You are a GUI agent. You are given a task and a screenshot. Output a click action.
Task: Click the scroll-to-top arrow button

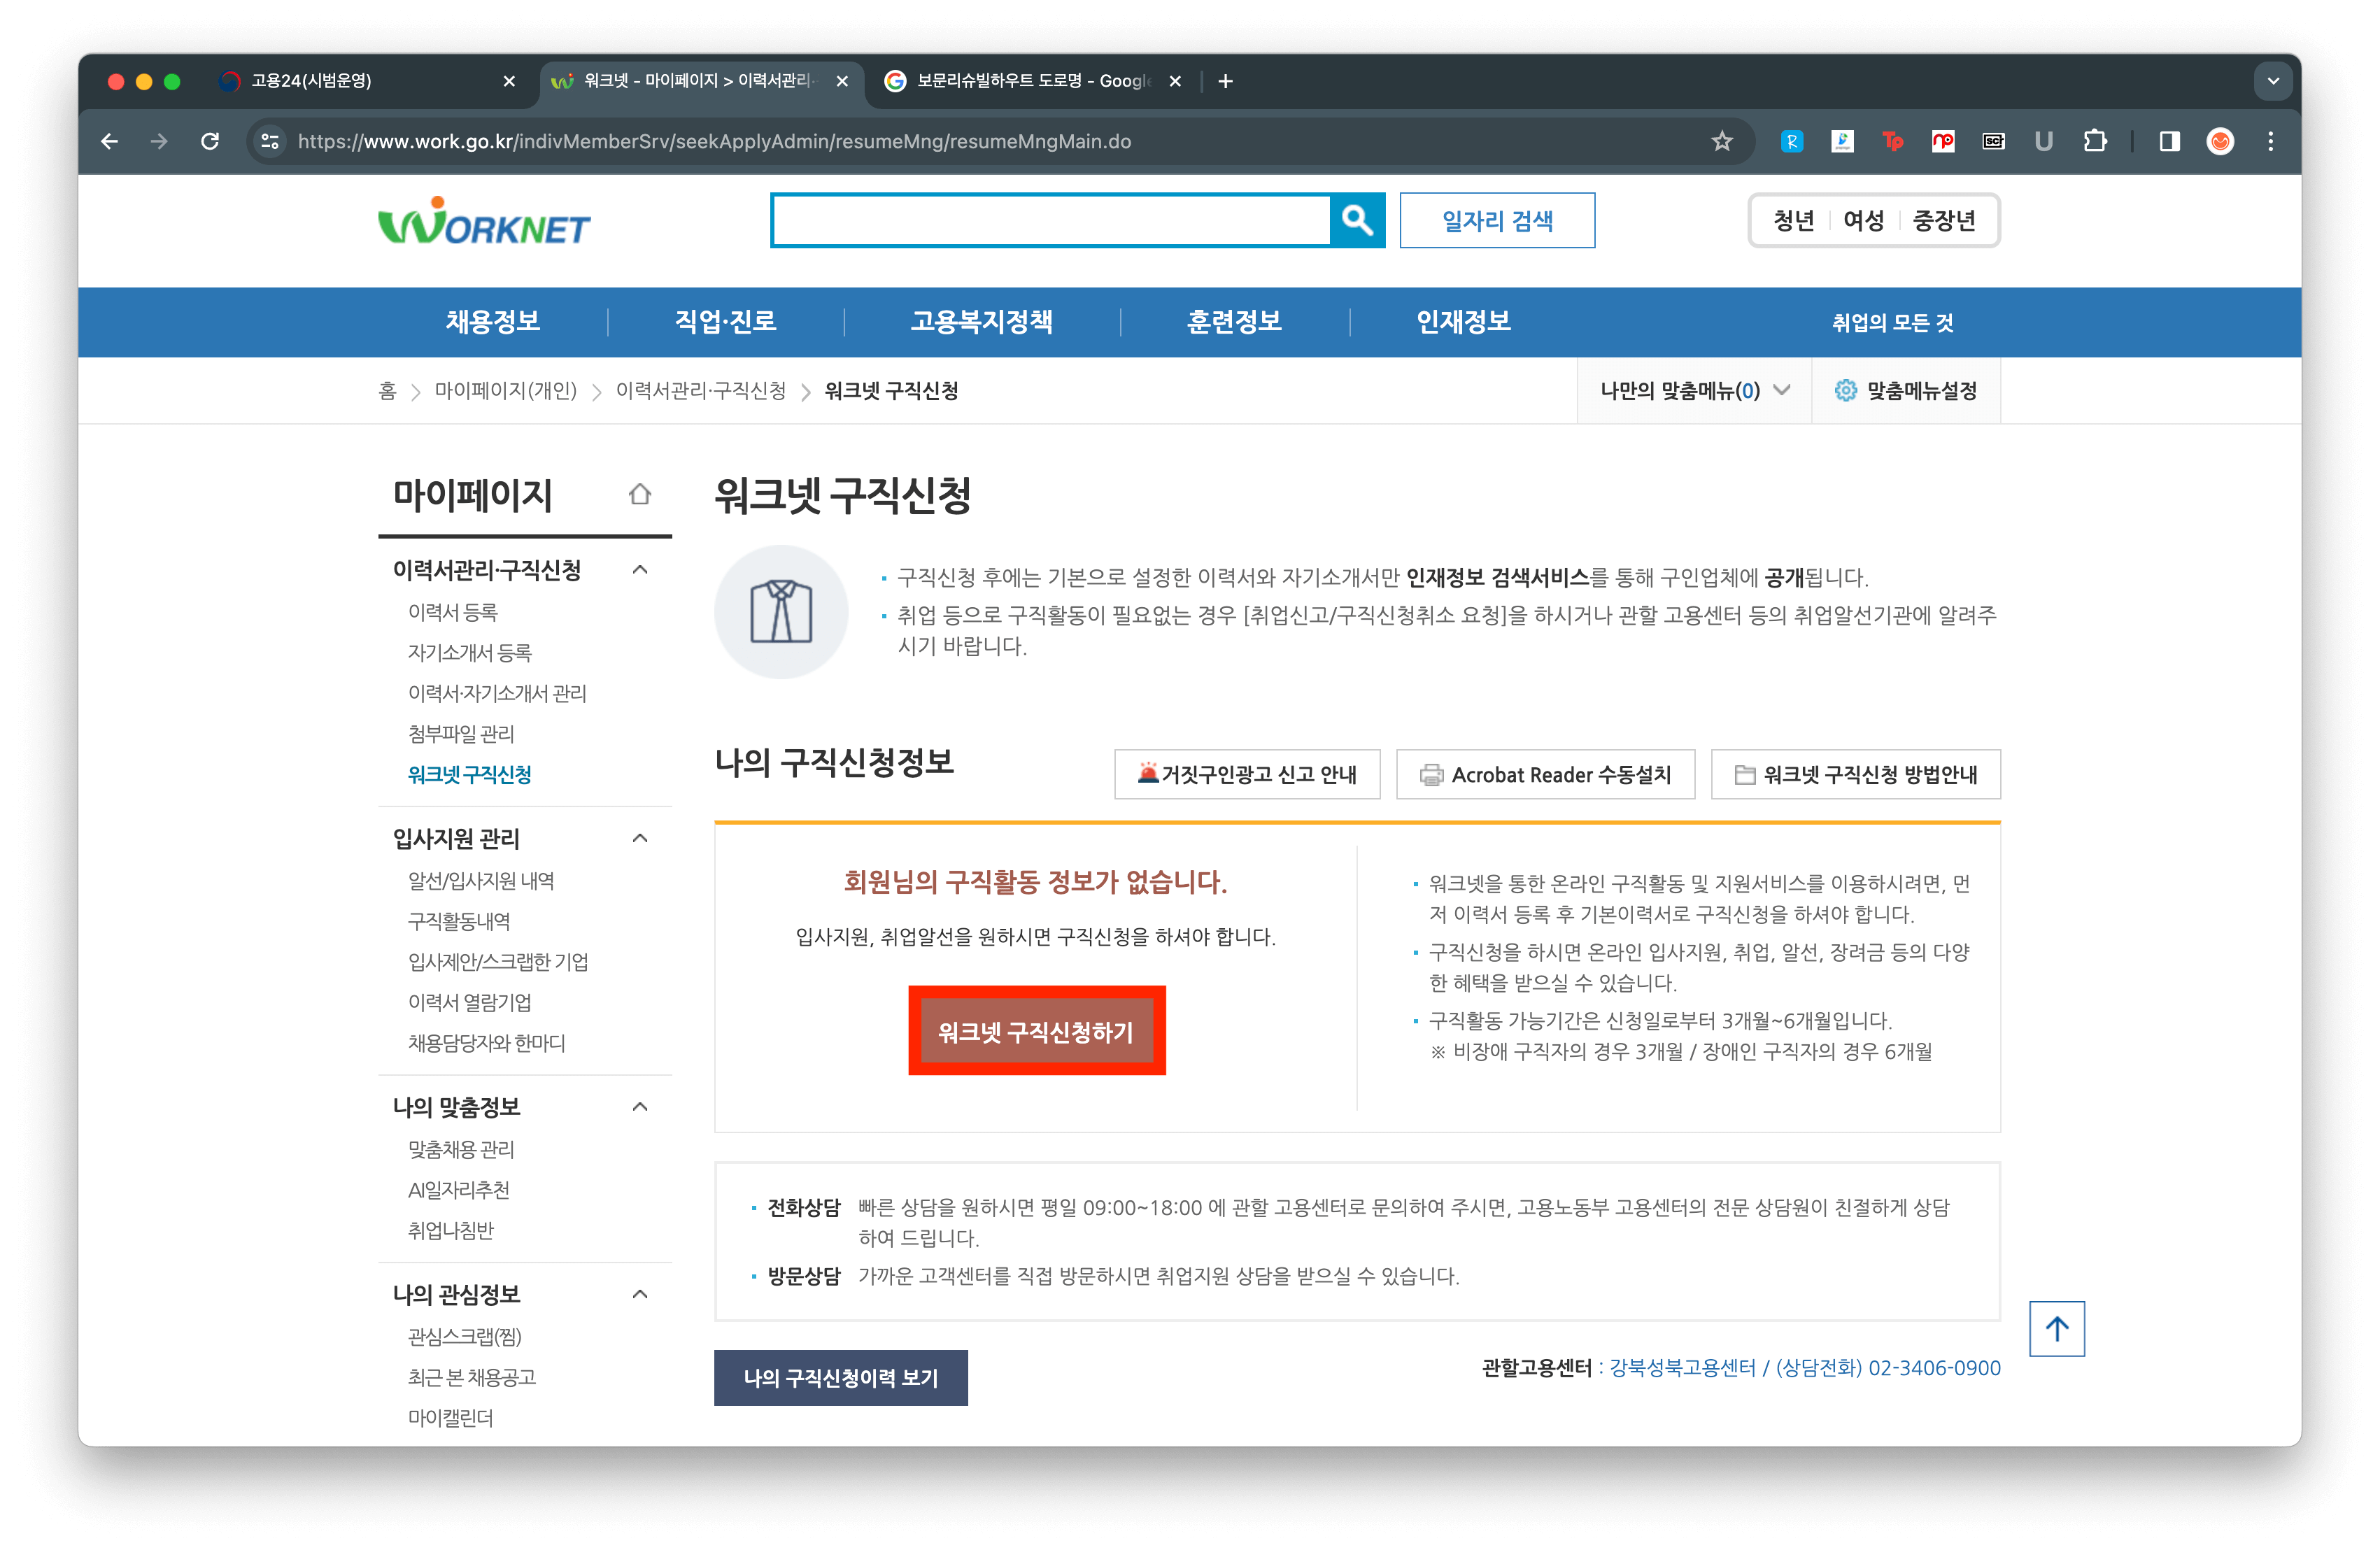[x=2056, y=1328]
